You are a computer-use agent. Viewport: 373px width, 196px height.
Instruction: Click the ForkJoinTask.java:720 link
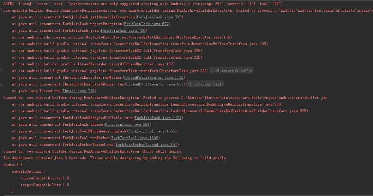coord(123,30)
